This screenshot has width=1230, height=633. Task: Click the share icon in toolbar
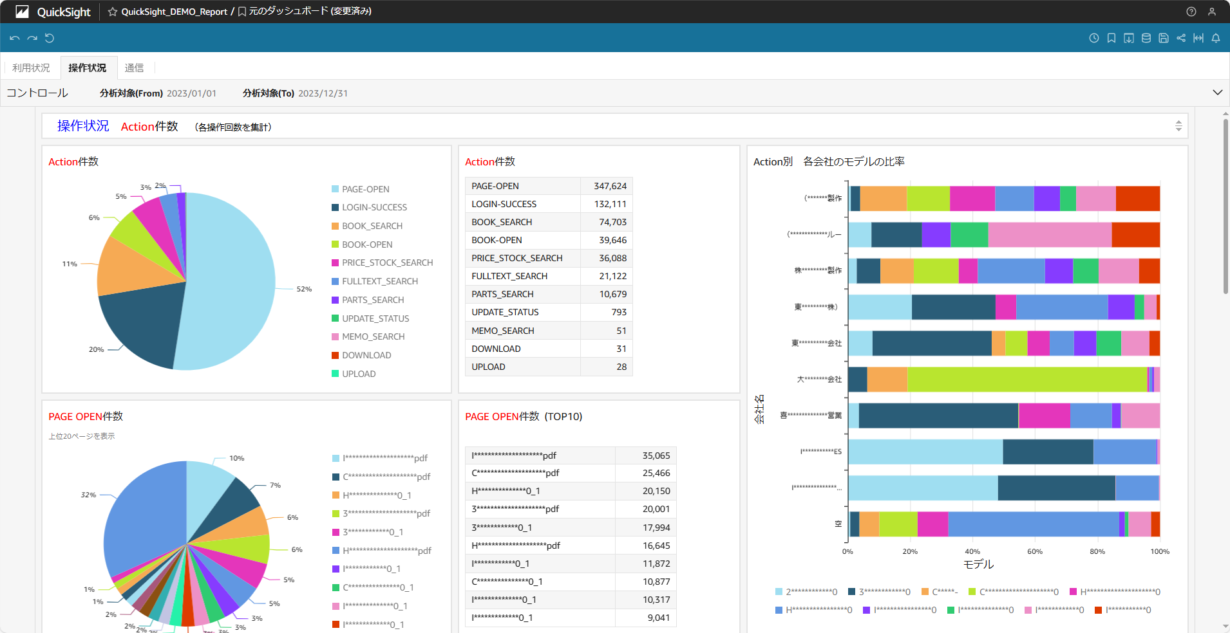[1180, 38]
